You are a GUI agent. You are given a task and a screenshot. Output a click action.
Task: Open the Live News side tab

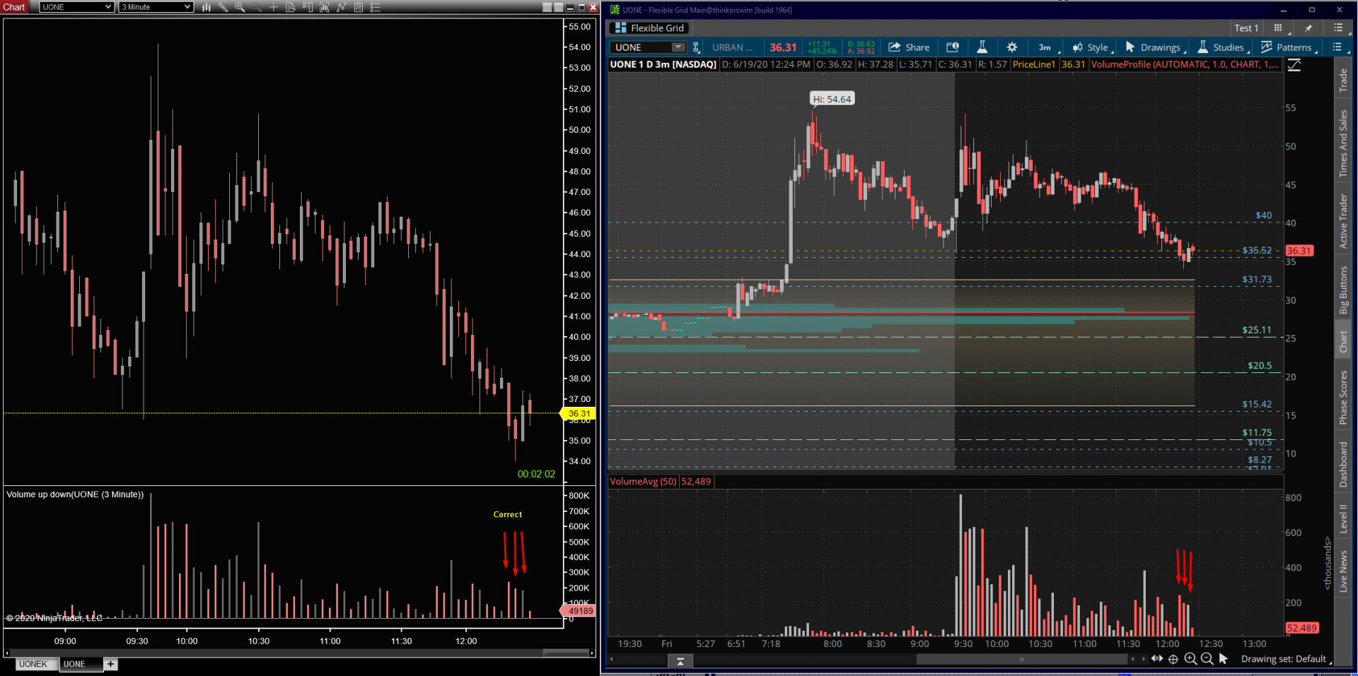(x=1343, y=571)
